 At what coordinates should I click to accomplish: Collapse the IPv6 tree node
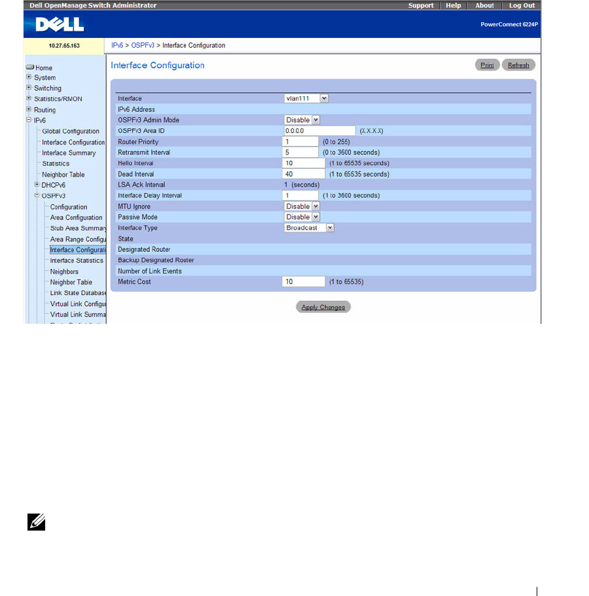[x=29, y=120]
